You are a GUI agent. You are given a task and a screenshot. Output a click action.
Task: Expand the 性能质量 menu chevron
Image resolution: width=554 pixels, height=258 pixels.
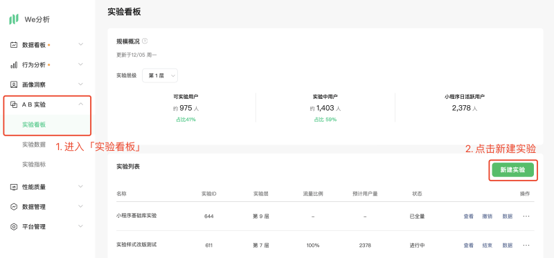coord(81,186)
